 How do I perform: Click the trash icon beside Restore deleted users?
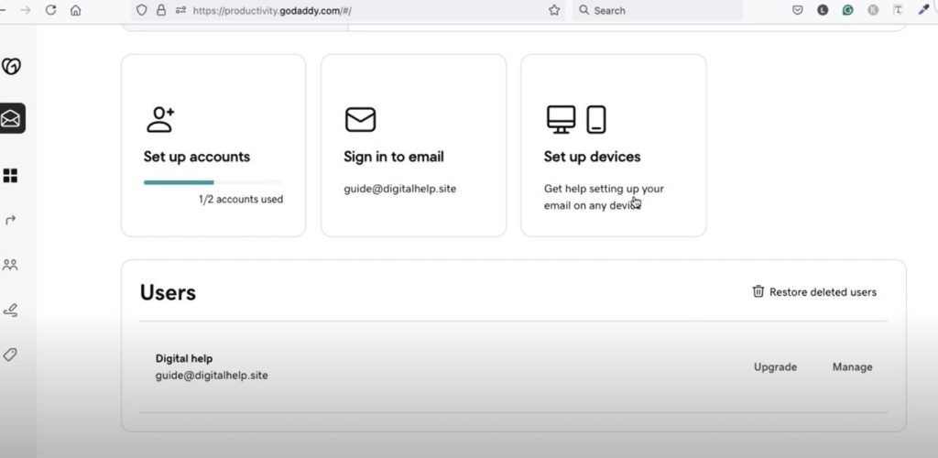tap(758, 291)
